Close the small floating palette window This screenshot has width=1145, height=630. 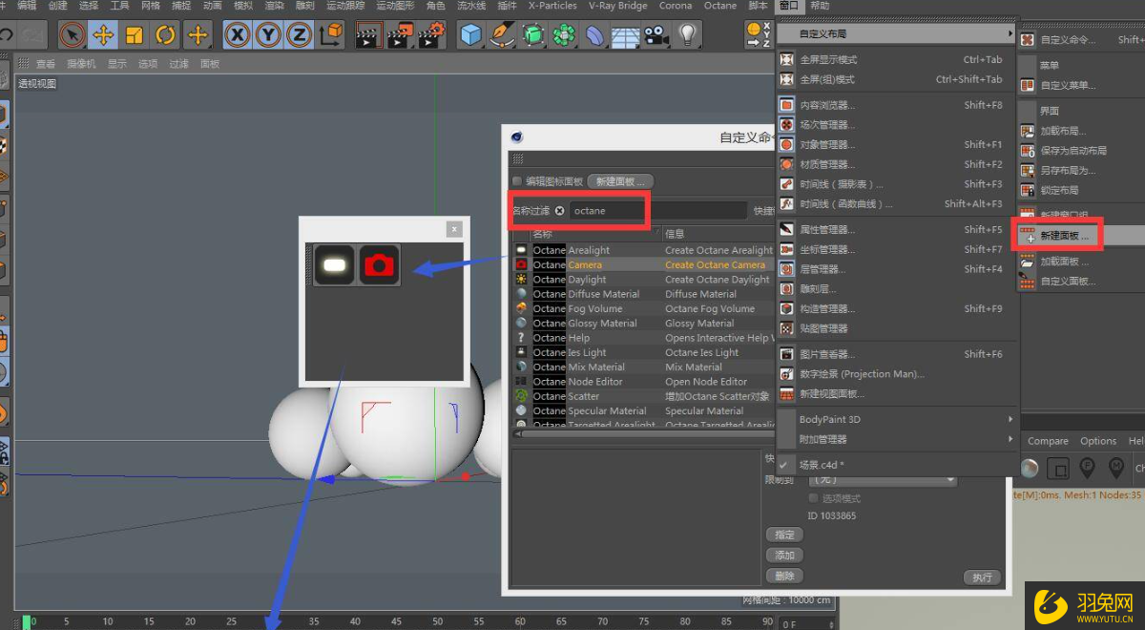coord(454,229)
